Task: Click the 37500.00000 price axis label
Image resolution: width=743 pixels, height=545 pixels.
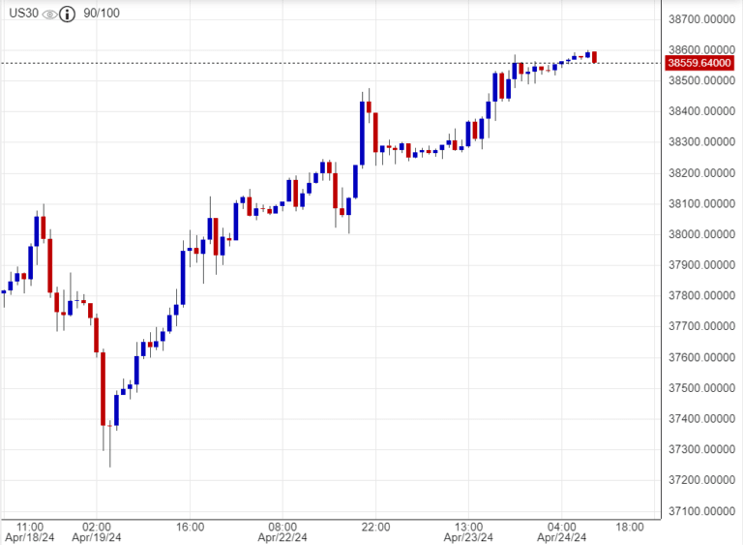Action: pos(698,388)
